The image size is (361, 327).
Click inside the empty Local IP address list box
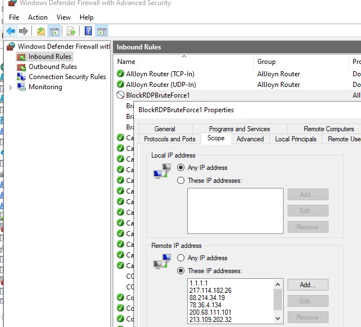[235, 211]
